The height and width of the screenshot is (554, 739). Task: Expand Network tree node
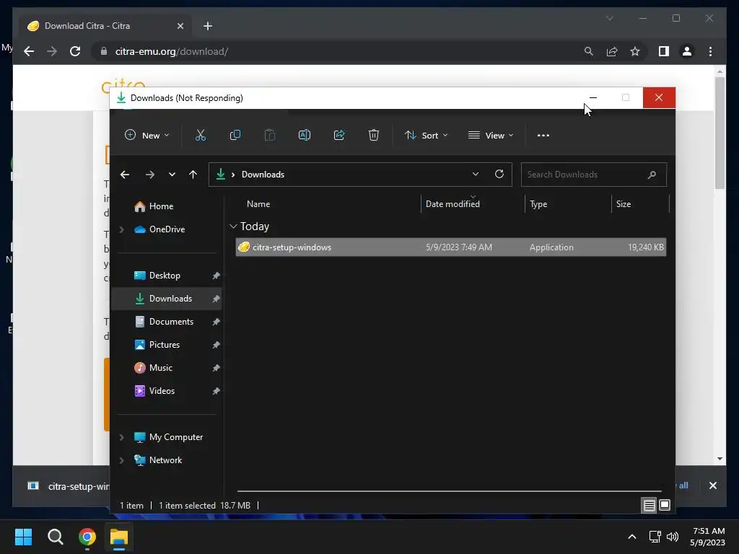click(x=121, y=460)
